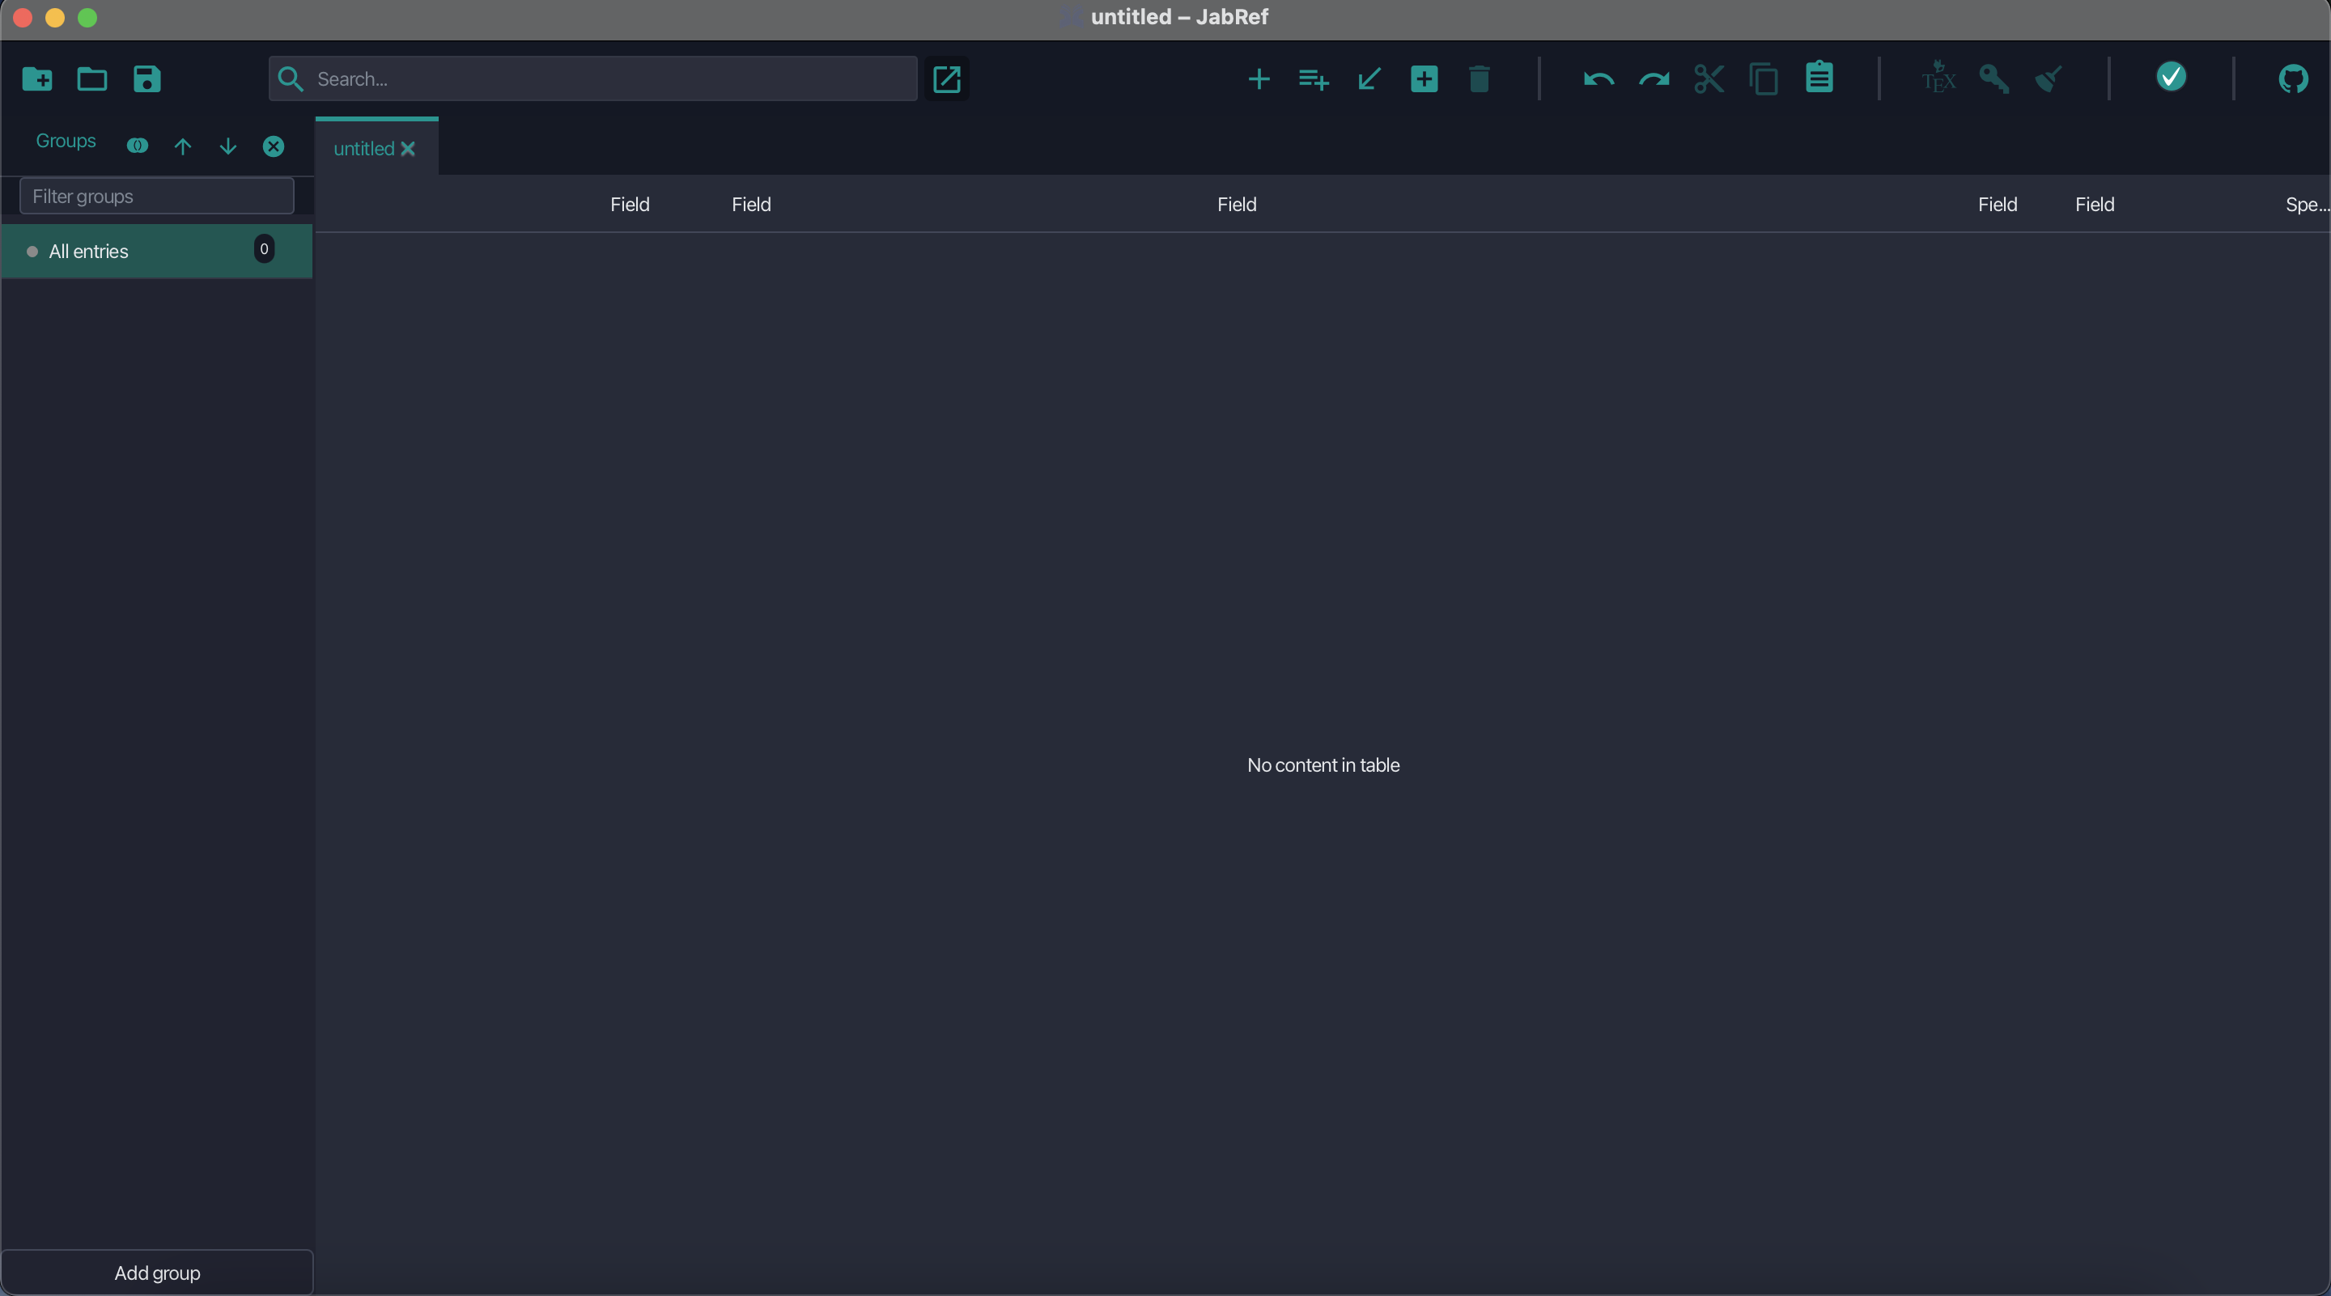Select All entries in the groups tree
This screenshot has height=1296, width=2331.
pos(89,252)
